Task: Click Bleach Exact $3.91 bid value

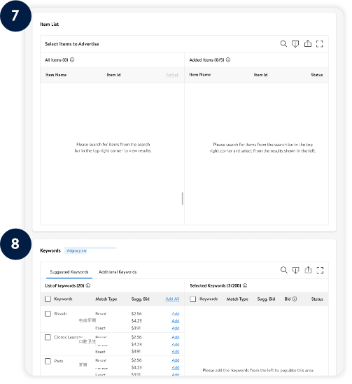Action: (136, 327)
